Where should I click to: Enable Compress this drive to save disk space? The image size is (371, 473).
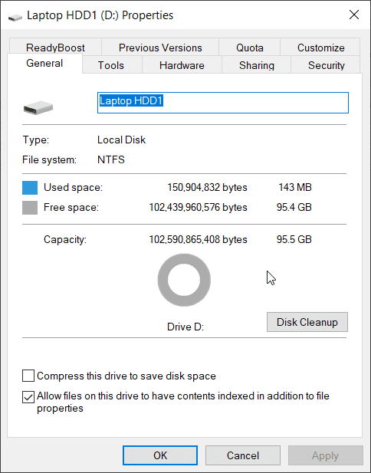tap(28, 376)
